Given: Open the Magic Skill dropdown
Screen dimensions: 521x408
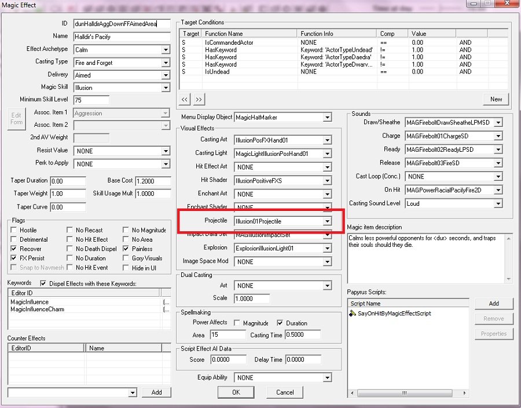Looking at the screenshot, I should [x=166, y=88].
